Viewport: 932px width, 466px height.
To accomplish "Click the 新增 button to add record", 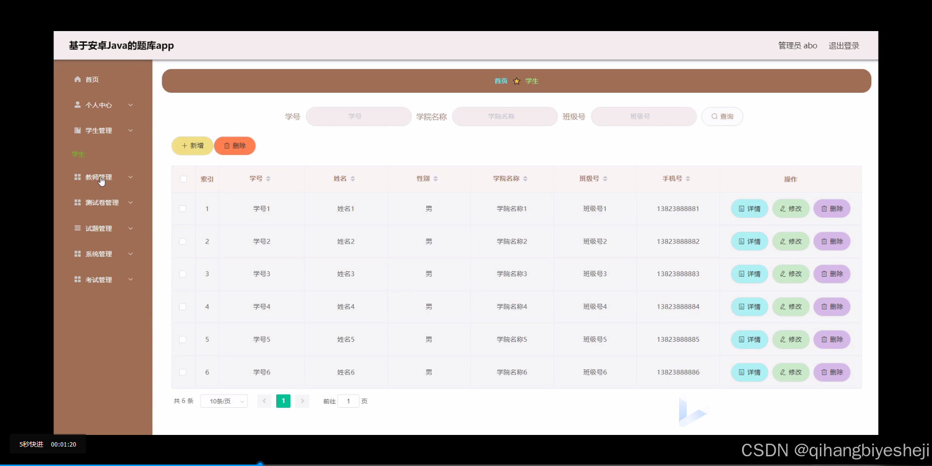I will coord(192,146).
